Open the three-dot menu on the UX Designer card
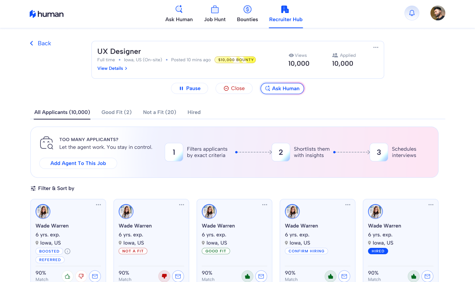This screenshot has width=475, height=282. tap(376, 47)
